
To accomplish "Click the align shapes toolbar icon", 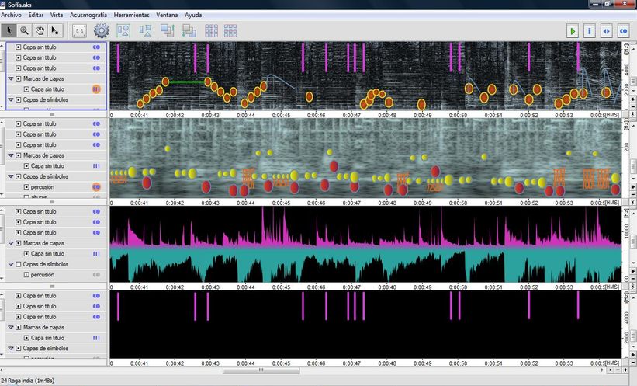I will click(x=145, y=30).
